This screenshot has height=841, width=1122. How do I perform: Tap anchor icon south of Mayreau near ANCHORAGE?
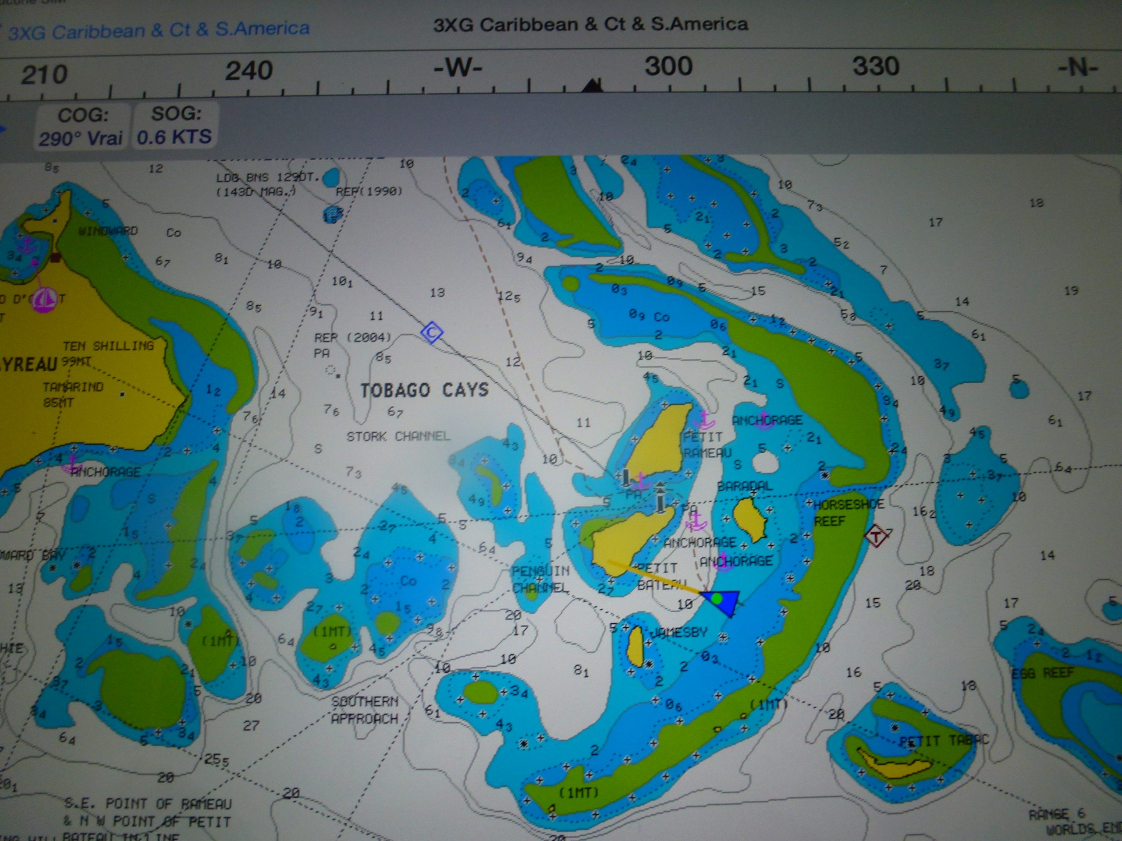(71, 463)
